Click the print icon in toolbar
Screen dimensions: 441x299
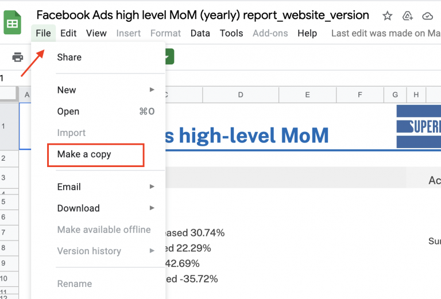(x=18, y=57)
